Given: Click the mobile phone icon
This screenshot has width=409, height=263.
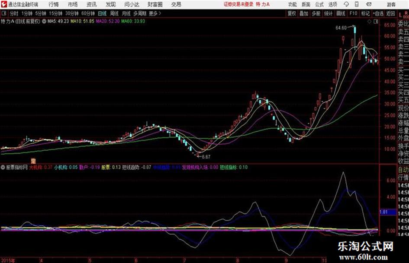Looking at the screenshot, I should pos(357,4).
